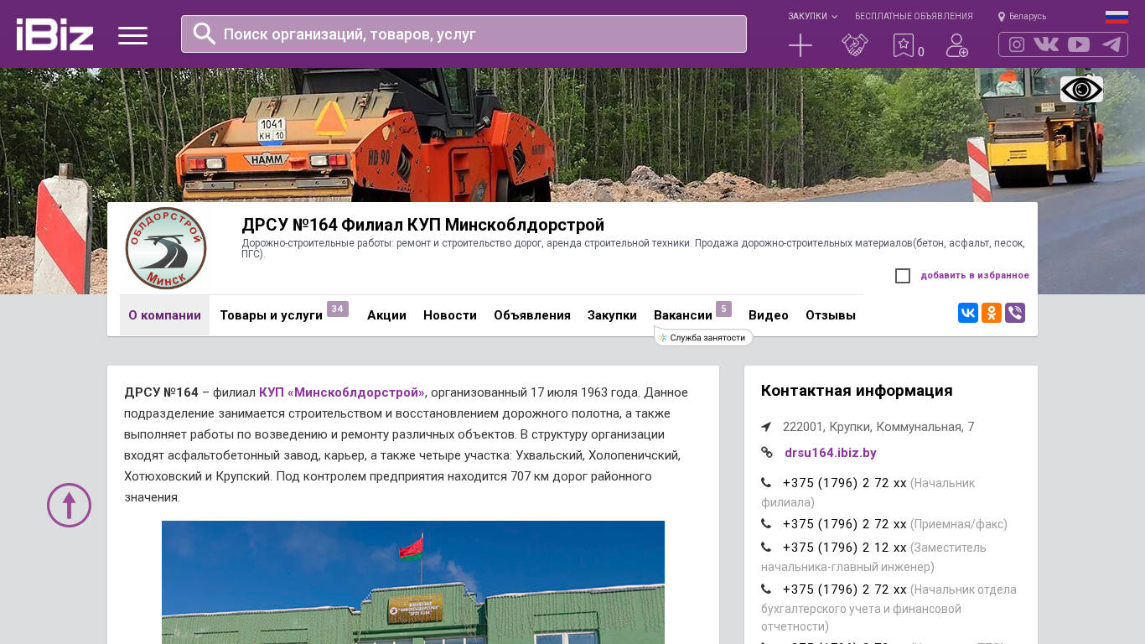Switch language via the Russian flag
This screenshot has width=1145, height=644.
coord(1117,17)
